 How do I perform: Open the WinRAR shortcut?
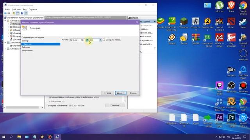point(196,39)
